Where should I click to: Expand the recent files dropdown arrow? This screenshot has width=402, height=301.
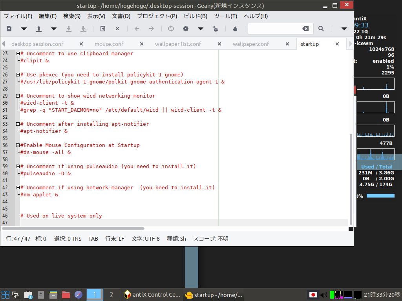coord(53,29)
